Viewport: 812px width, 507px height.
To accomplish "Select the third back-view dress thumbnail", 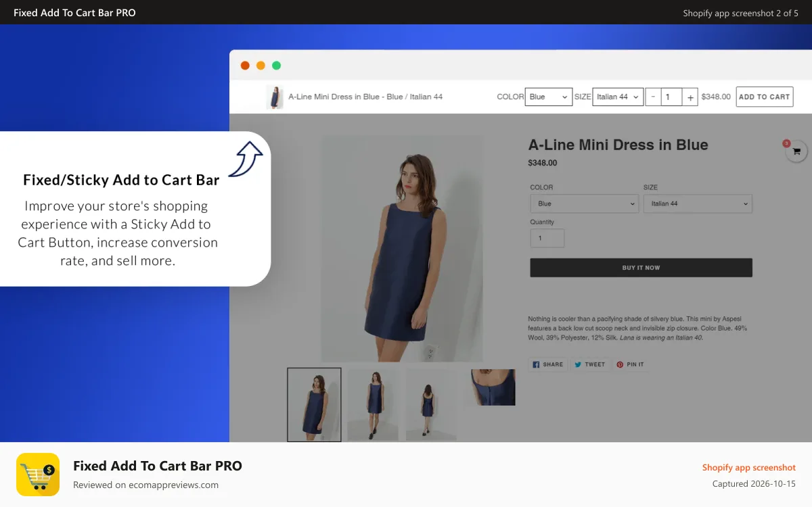I will pos(431,404).
